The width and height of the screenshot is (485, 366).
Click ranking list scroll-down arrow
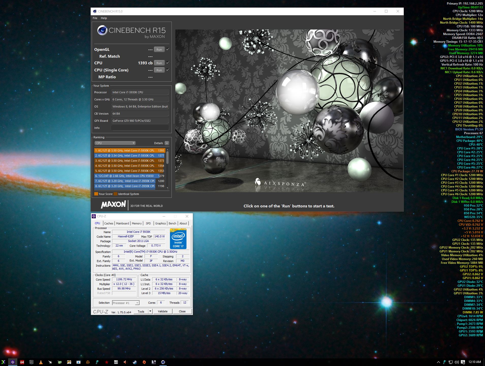(x=167, y=188)
